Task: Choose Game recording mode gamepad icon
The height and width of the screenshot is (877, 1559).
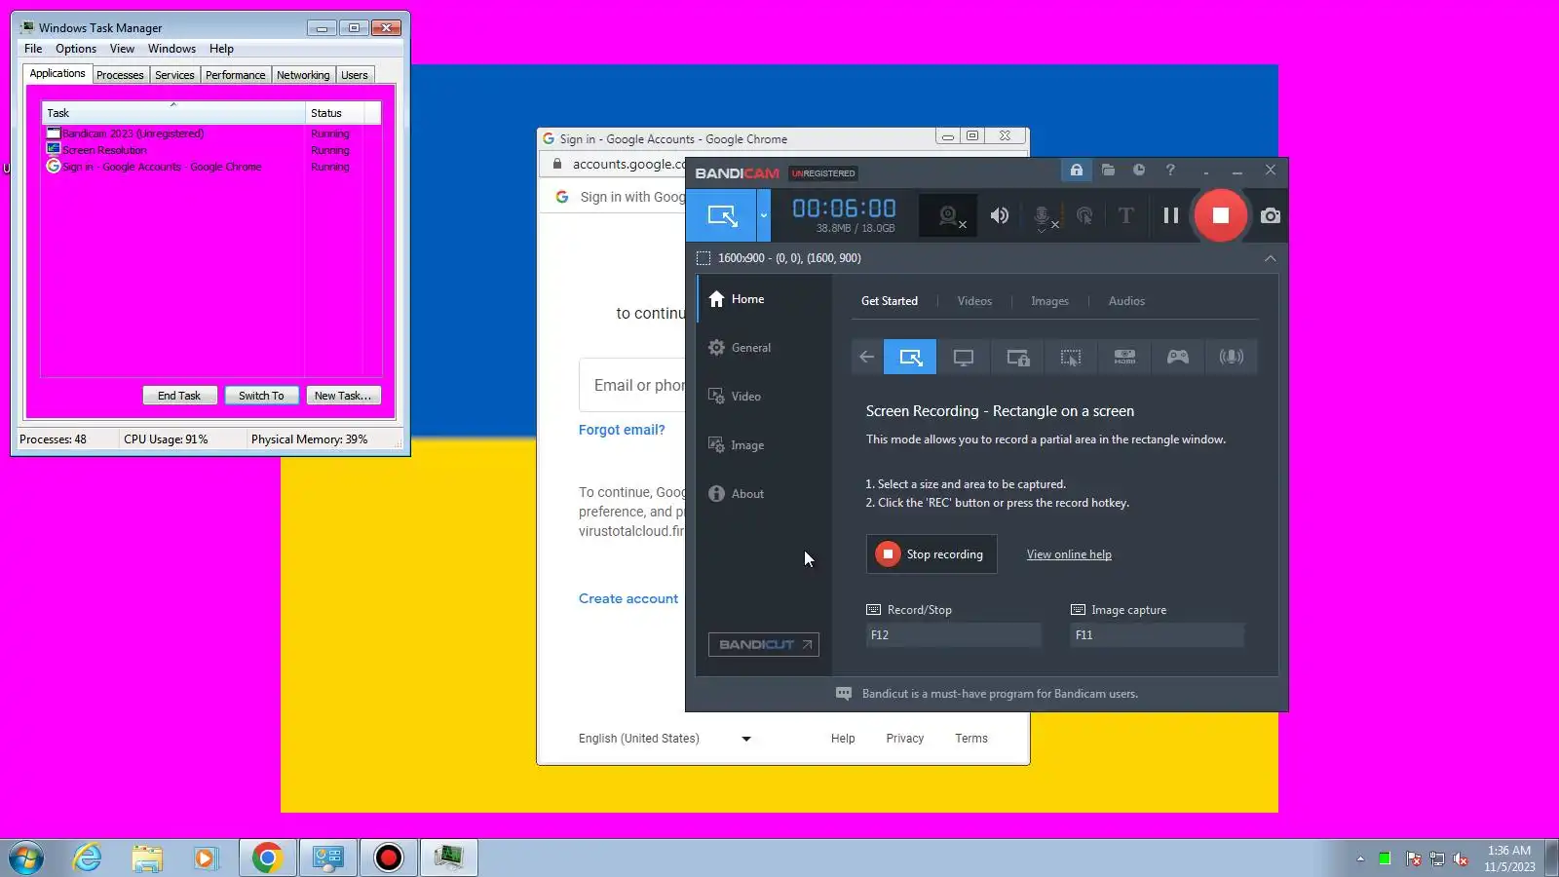Action: click(x=1178, y=357)
